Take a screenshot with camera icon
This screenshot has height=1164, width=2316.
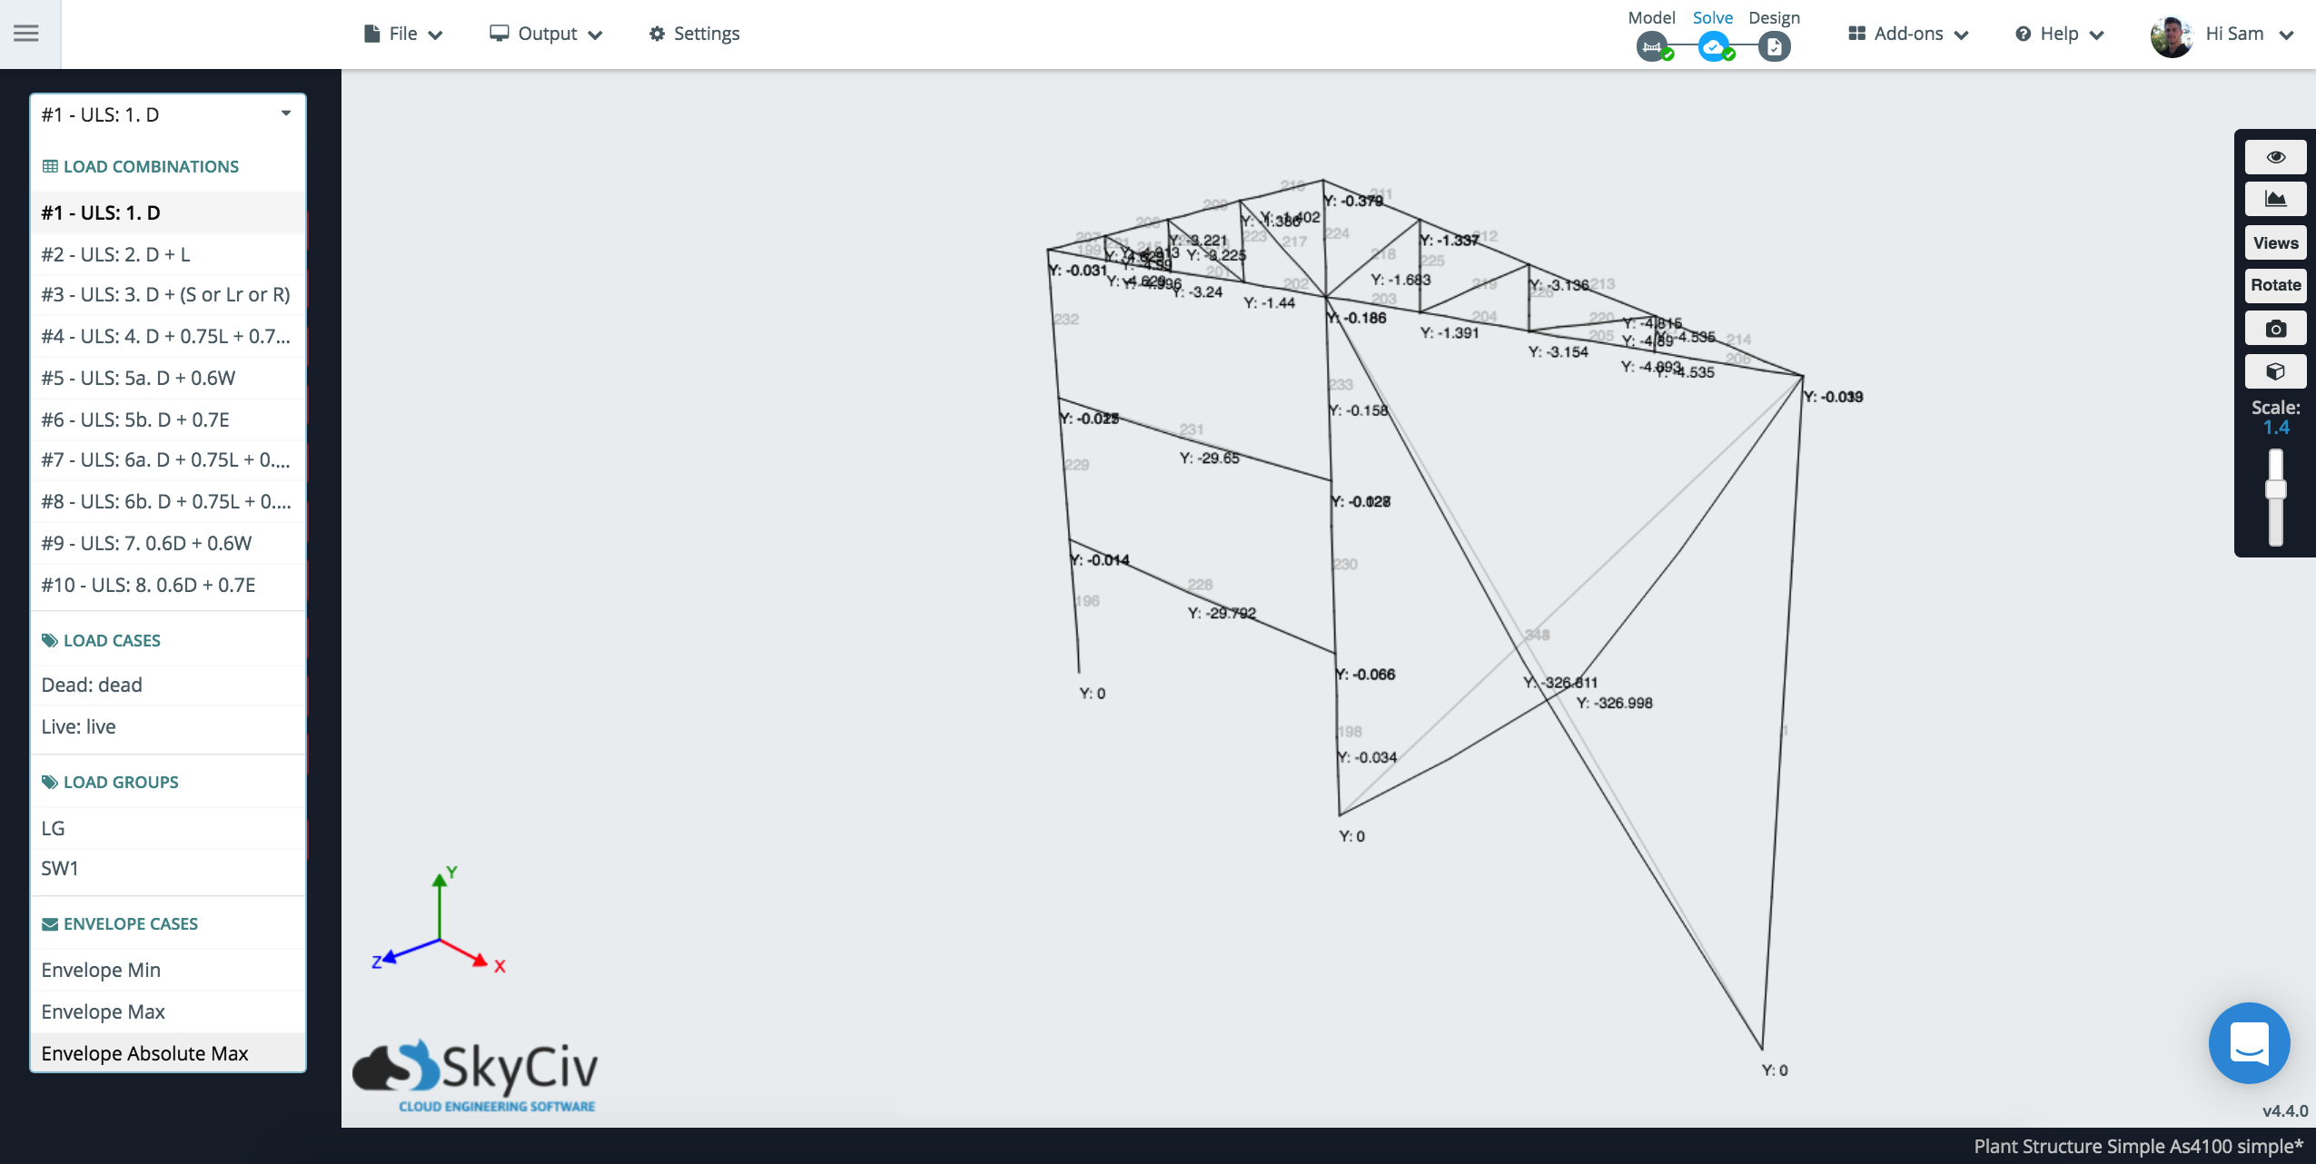click(x=2275, y=329)
